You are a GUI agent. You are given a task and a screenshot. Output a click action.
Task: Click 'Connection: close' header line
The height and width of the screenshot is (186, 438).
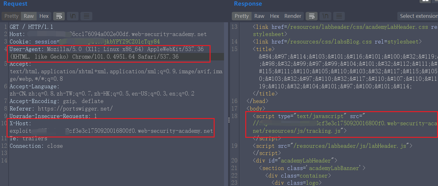[x=36, y=146]
